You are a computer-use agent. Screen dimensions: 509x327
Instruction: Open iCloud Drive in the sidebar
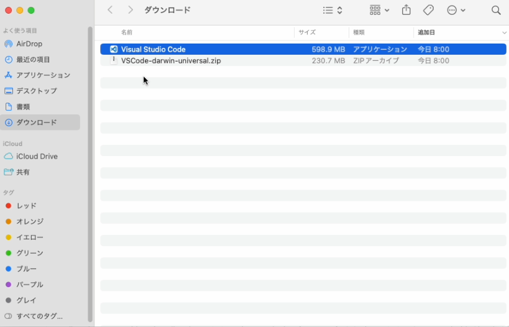click(37, 156)
